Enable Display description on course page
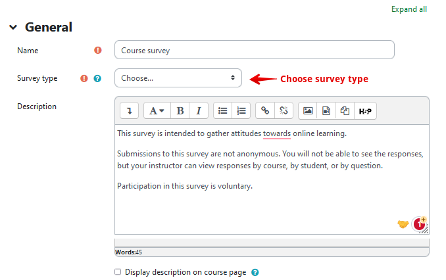This screenshot has height=280, width=446. [118, 271]
